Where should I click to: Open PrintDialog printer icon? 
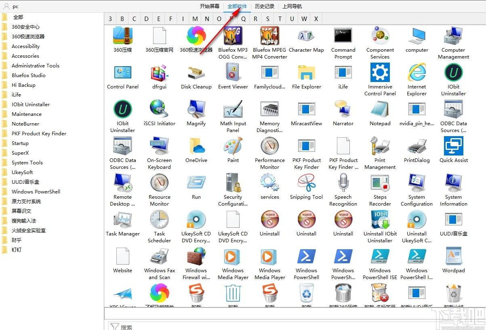(x=417, y=146)
